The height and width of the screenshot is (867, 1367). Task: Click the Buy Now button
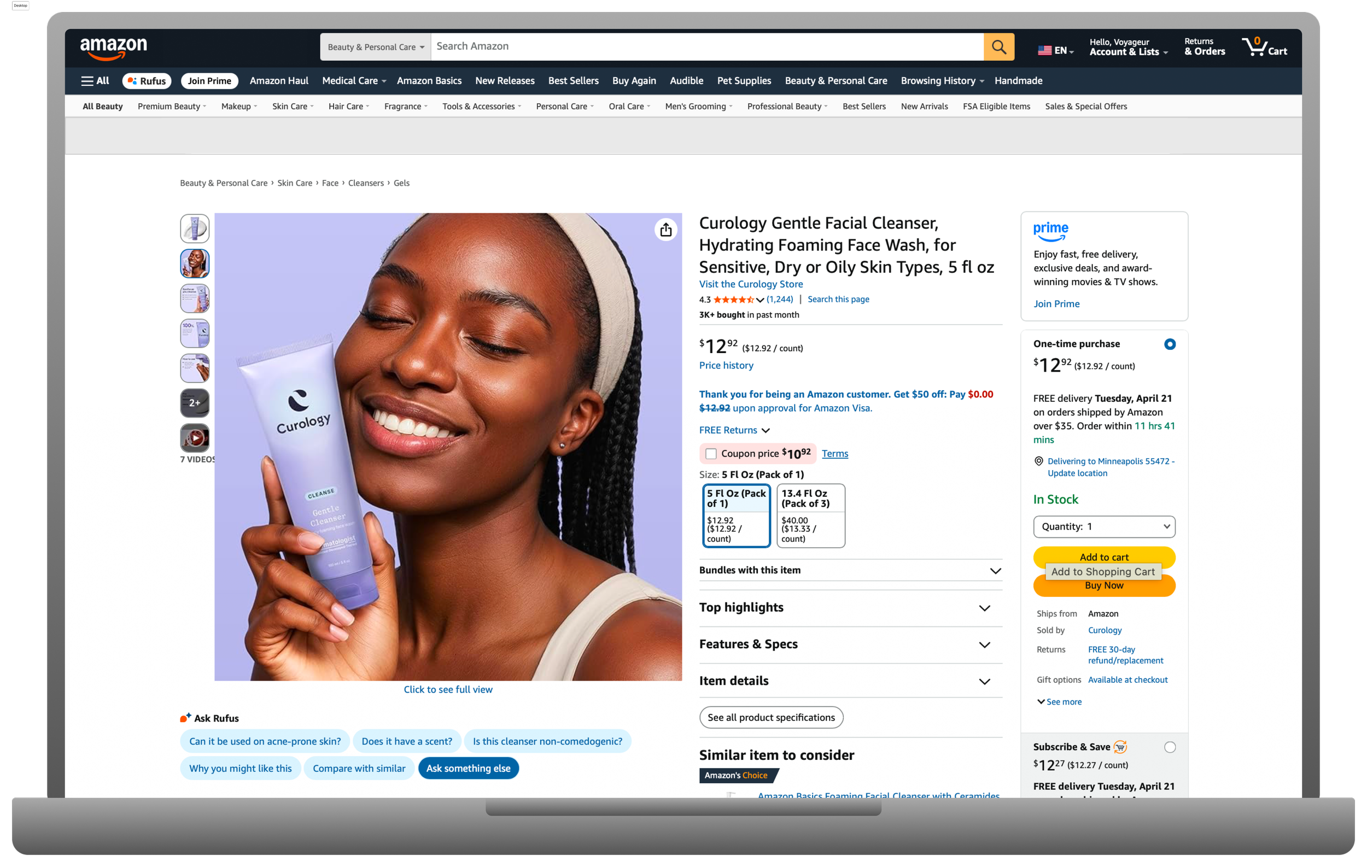coord(1103,589)
